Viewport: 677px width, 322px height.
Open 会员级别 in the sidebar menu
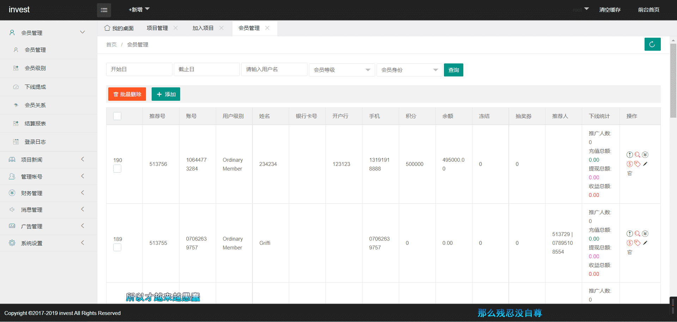tap(35, 68)
